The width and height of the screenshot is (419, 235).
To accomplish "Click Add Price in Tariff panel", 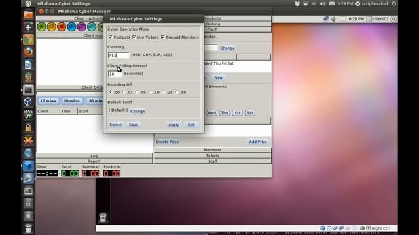I will click(x=258, y=142).
